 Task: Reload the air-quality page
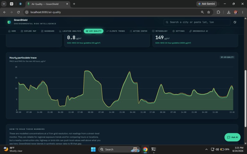tap(18, 12)
